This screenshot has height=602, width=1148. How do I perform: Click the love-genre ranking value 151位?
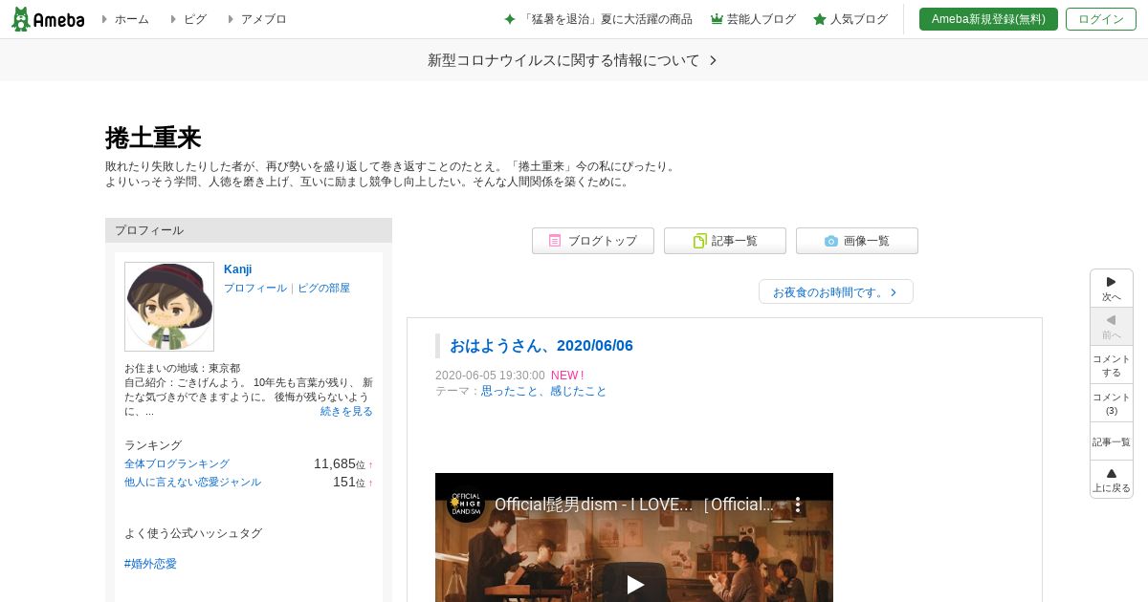[x=349, y=482]
